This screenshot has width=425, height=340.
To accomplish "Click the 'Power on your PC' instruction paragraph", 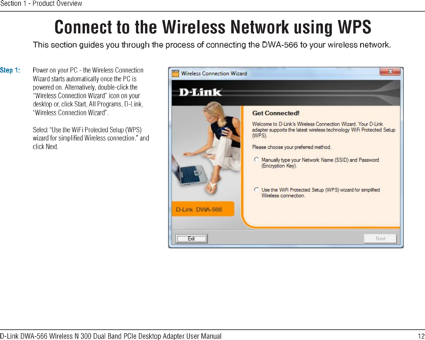I will 88,91.
